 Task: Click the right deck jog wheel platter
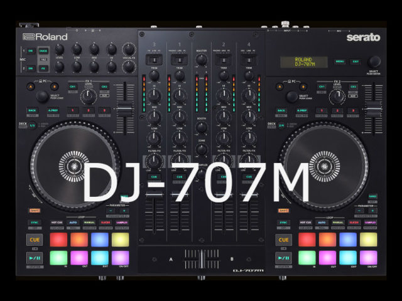pyautogui.click(x=324, y=166)
